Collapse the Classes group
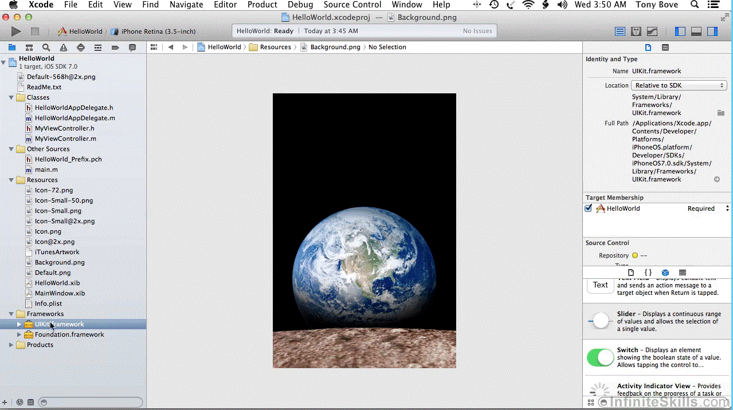Viewport: 733px width, 410px height. 11,97
